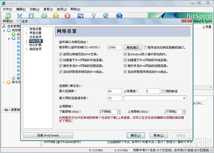Screen dimensions: 214x153
Task: Open the search magnifier toolbar icon
Action: tap(94, 16)
